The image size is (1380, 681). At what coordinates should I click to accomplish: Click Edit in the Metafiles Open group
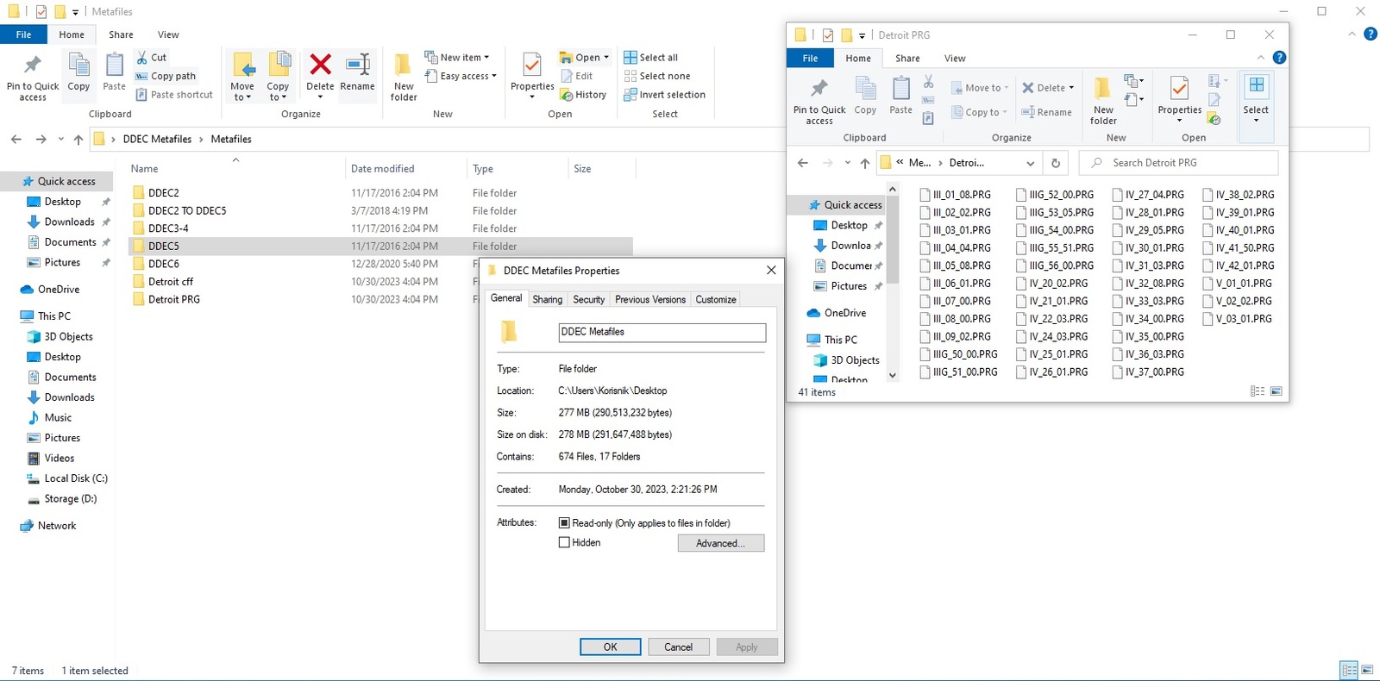coord(576,76)
